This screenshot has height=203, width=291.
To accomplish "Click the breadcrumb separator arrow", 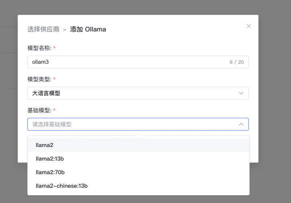I will click(65, 30).
